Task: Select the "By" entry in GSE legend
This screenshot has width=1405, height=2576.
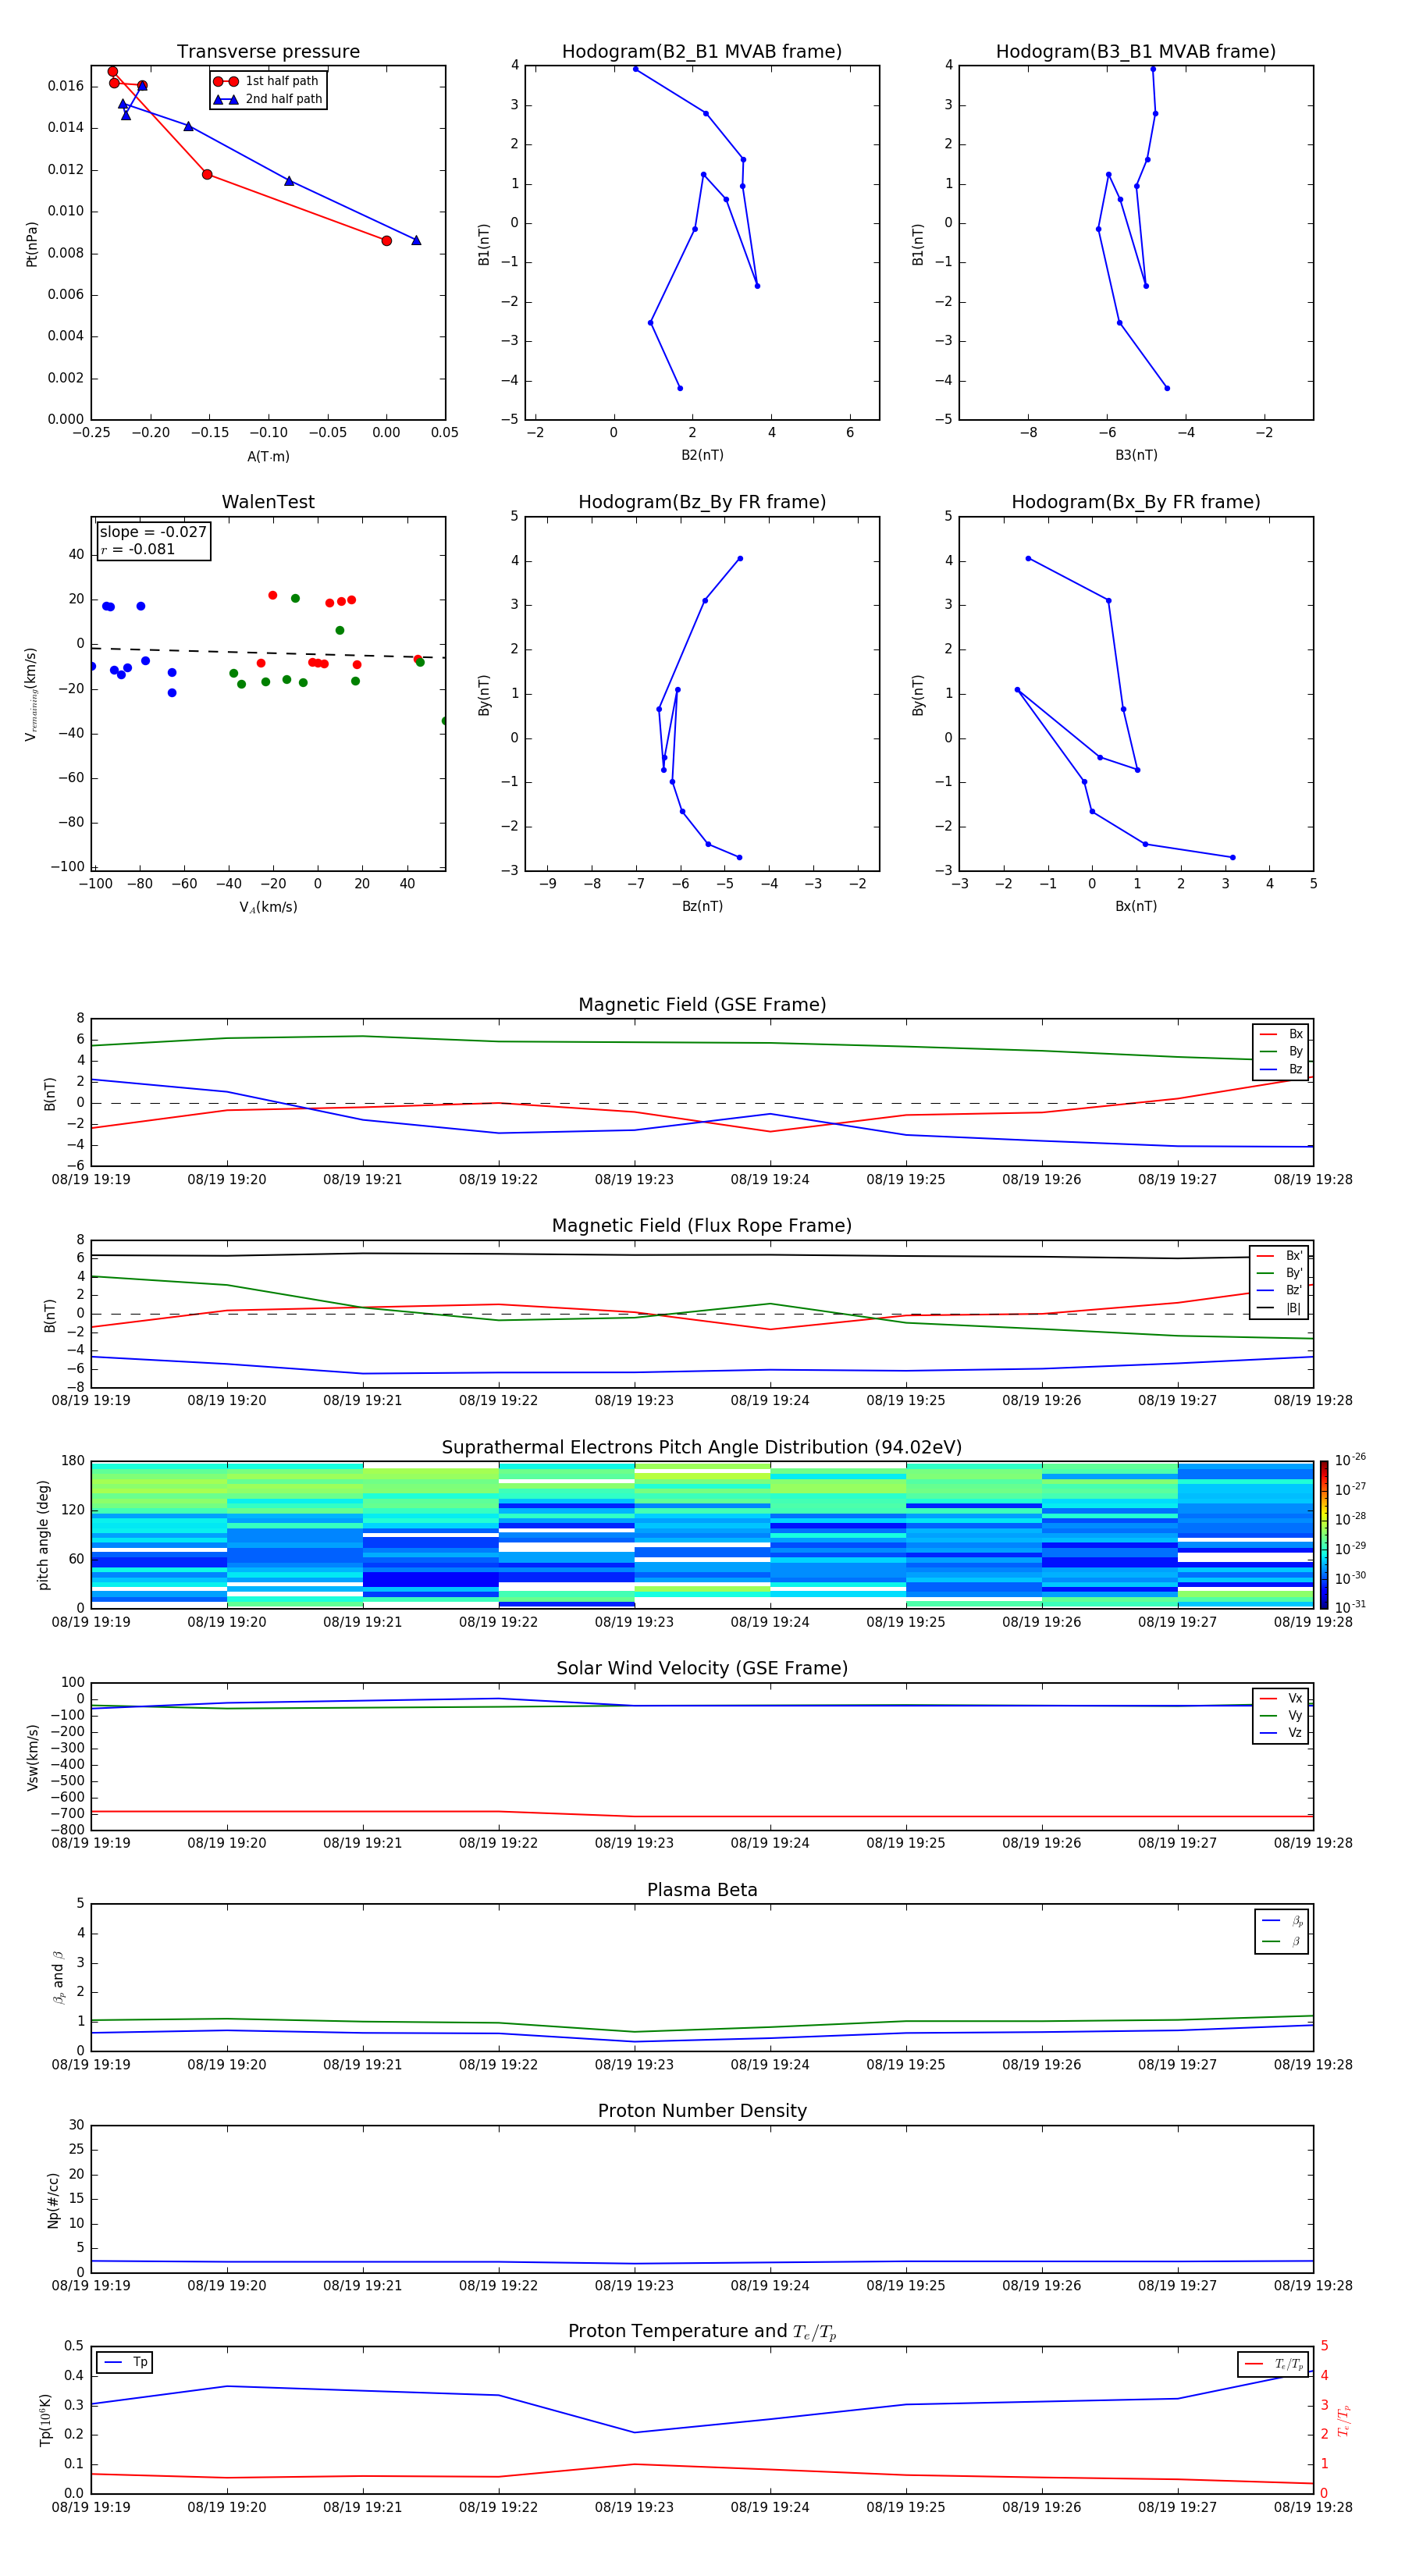Action: pos(1281,1051)
